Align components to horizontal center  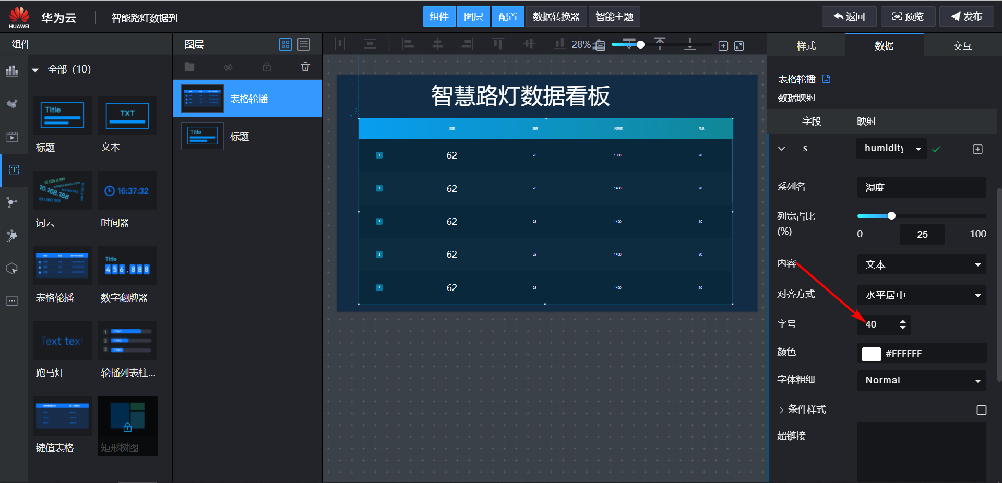(437, 44)
